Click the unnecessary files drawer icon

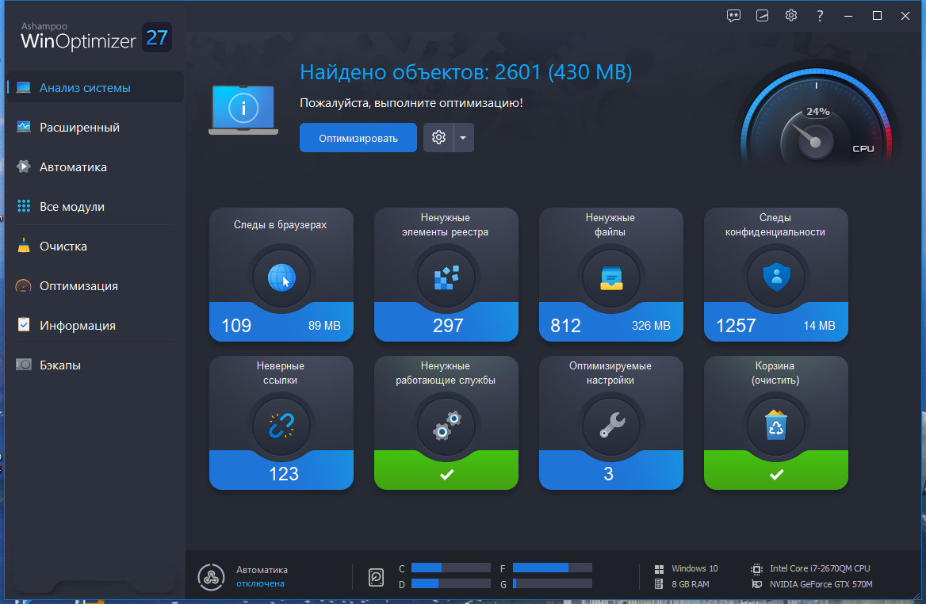pyautogui.click(x=611, y=277)
